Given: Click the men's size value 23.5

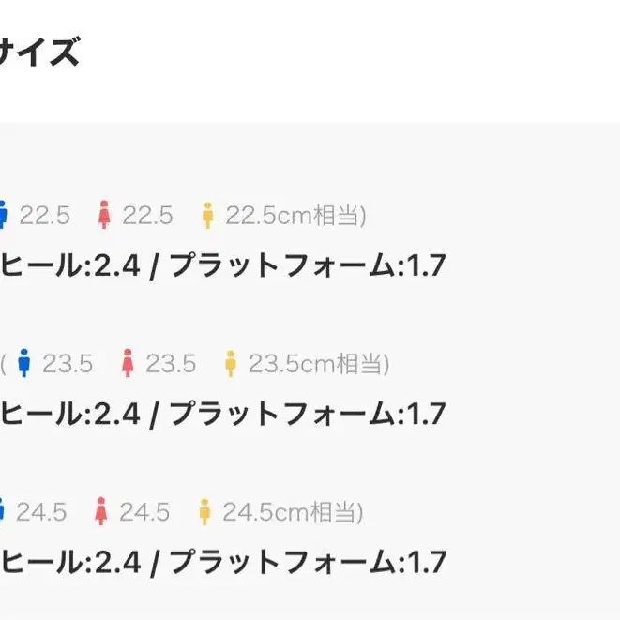Looking at the screenshot, I should point(68,364).
